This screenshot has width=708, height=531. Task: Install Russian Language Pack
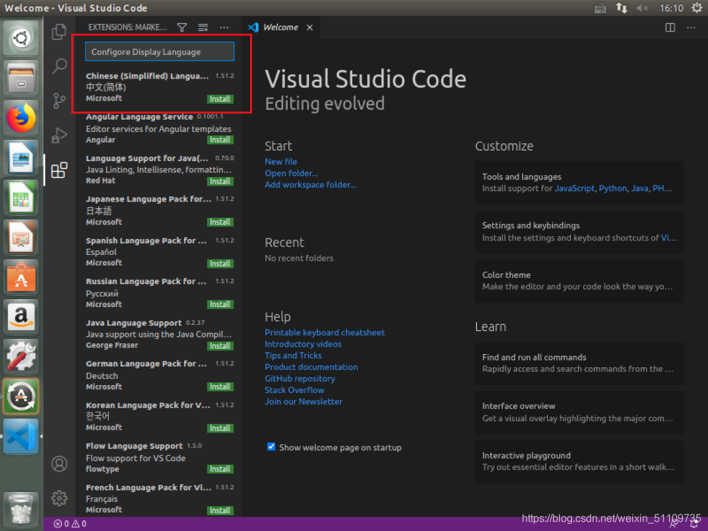(220, 304)
